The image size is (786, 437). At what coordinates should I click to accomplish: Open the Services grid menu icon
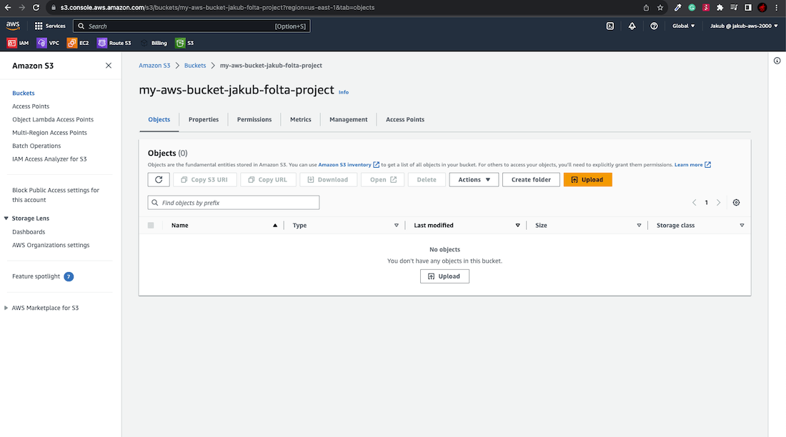pos(39,26)
